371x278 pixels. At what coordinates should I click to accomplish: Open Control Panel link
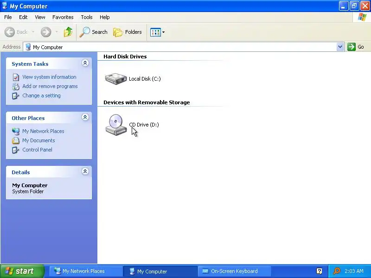[x=37, y=150]
